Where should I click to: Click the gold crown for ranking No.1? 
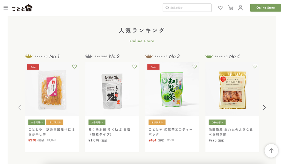tap(29, 56)
